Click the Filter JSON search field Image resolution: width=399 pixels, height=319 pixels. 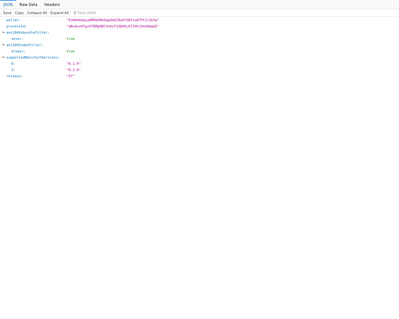click(x=94, y=13)
